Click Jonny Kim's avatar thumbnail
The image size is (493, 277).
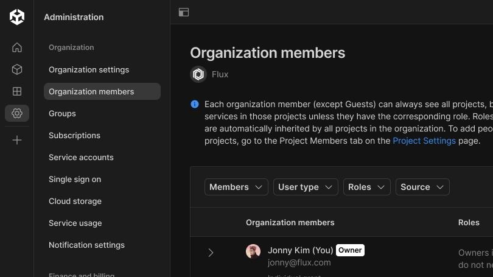pyautogui.click(x=253, y=251)
